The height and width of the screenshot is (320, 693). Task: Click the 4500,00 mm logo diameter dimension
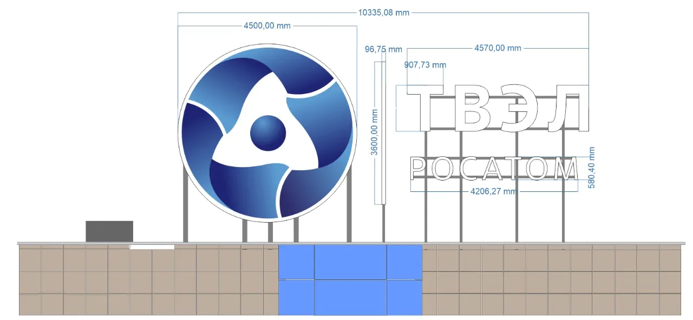pos(267,25)
